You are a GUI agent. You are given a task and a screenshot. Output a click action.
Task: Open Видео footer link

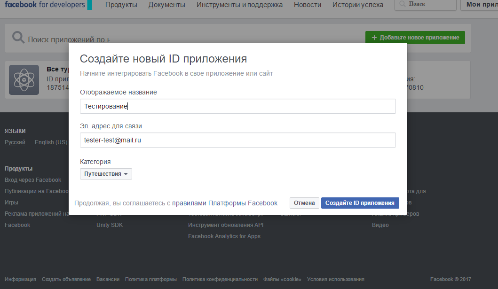(380, 225)
